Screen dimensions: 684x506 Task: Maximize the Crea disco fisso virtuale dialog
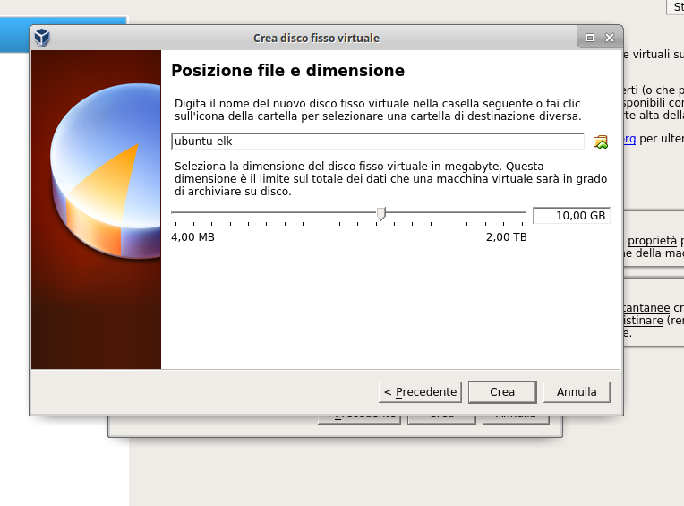click(590, 38)
